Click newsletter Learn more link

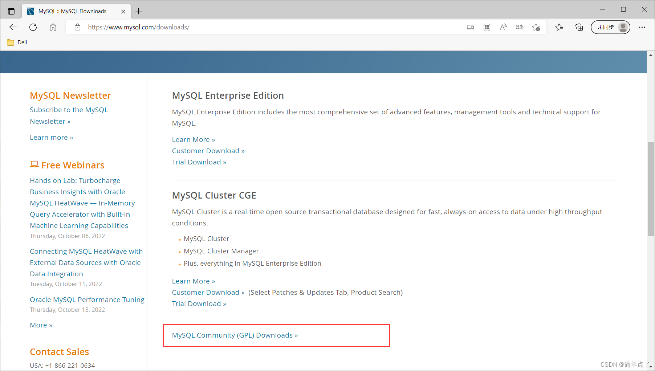52,138
